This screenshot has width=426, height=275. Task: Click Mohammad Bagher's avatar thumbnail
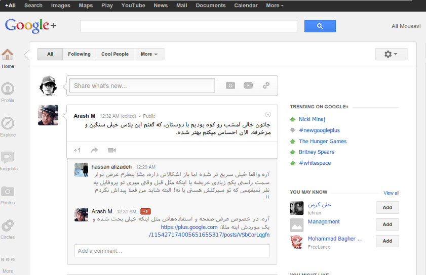[296, 242]
